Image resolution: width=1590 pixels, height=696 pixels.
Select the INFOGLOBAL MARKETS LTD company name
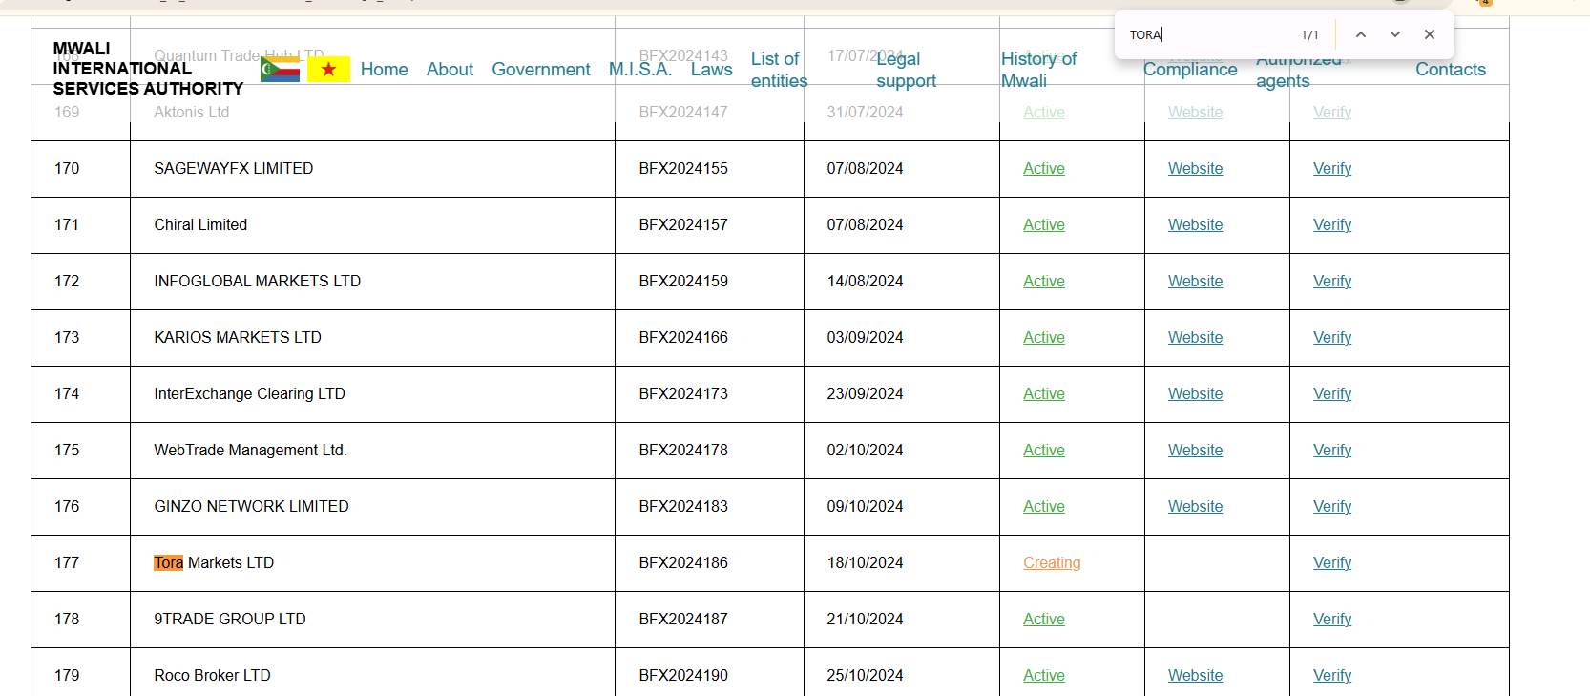(258, 282)
